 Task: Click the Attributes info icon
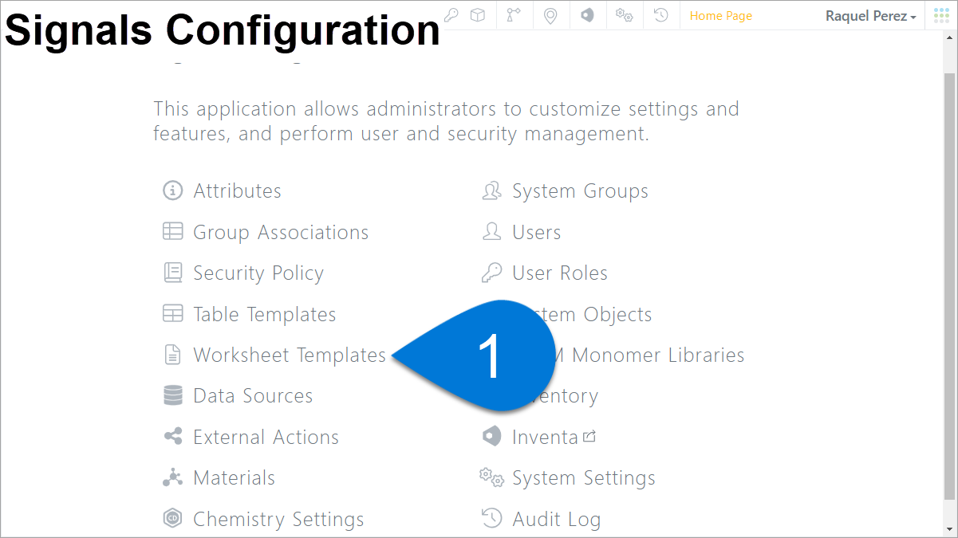172,190
